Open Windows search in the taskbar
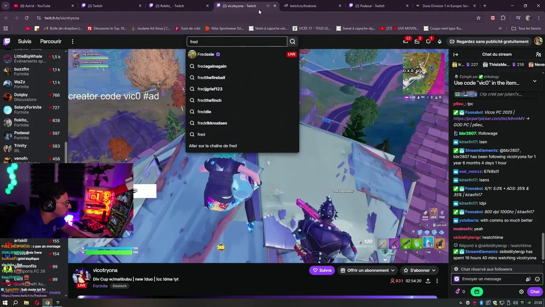Image resolution: width=545 pixels, height=307 pixels. pos(15,303)
